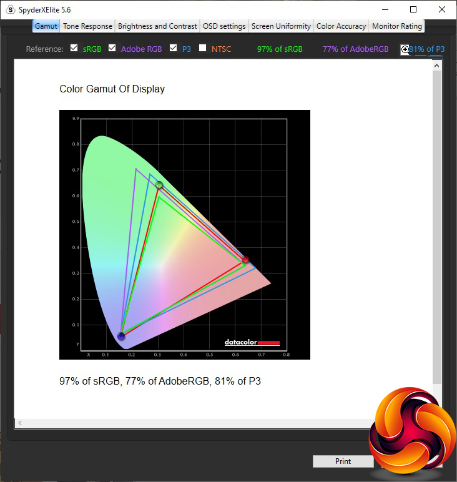The width and height of the screenshot is (457, 482).
Task: Click the Print button
Action: [x=343, y=461]
